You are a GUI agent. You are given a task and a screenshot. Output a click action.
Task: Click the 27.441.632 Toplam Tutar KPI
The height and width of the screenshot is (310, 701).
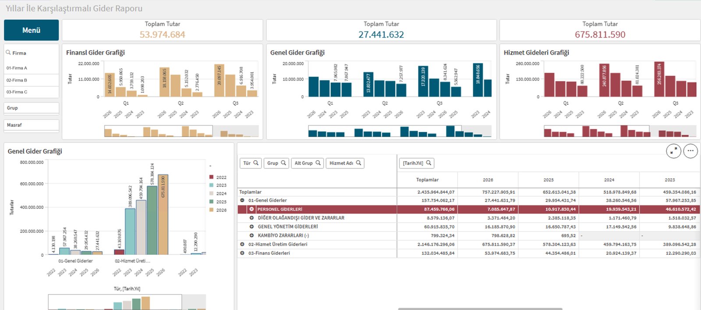tap(381, 35)
